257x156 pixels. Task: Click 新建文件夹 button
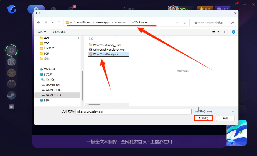pos(59,32)
